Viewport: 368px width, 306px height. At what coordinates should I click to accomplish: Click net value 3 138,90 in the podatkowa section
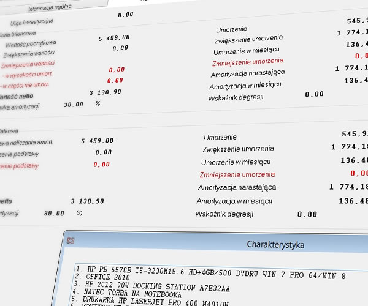(87, 201)
